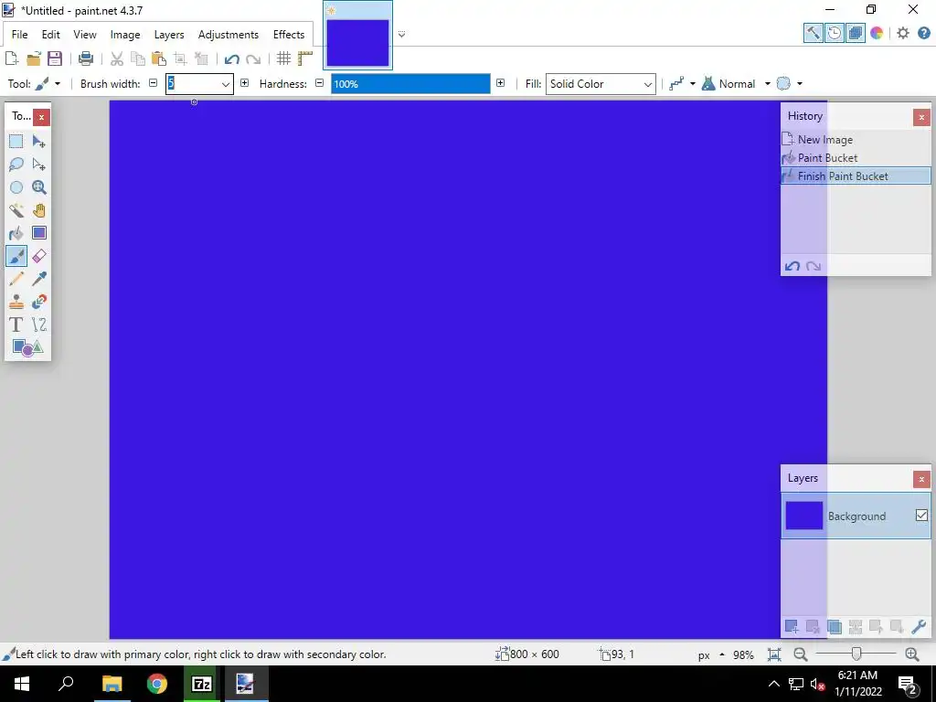Click the Open file folder icon
The image size is (936, 702).
click(34, 58)
